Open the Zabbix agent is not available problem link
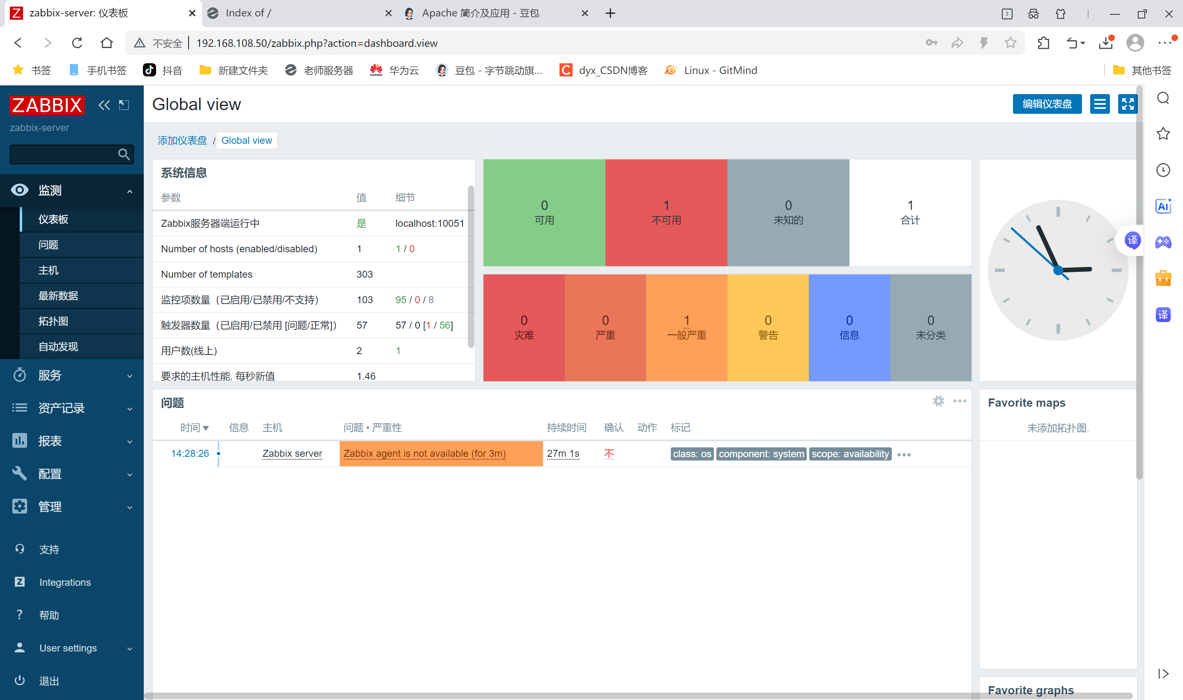Screen dimensions: 1183x700 pyautogui.click(x=424, y=453)
